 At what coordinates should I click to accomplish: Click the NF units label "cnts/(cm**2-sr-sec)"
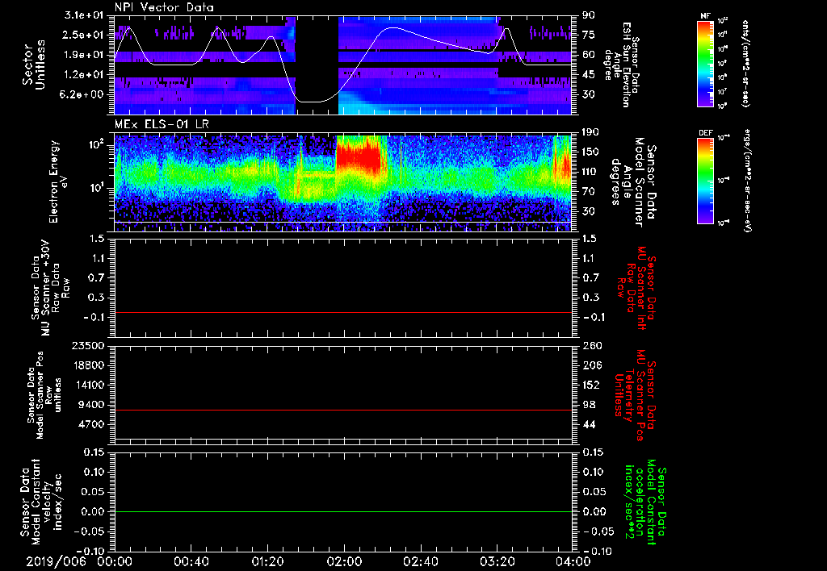pyautogui.click(x=745, y=63)
